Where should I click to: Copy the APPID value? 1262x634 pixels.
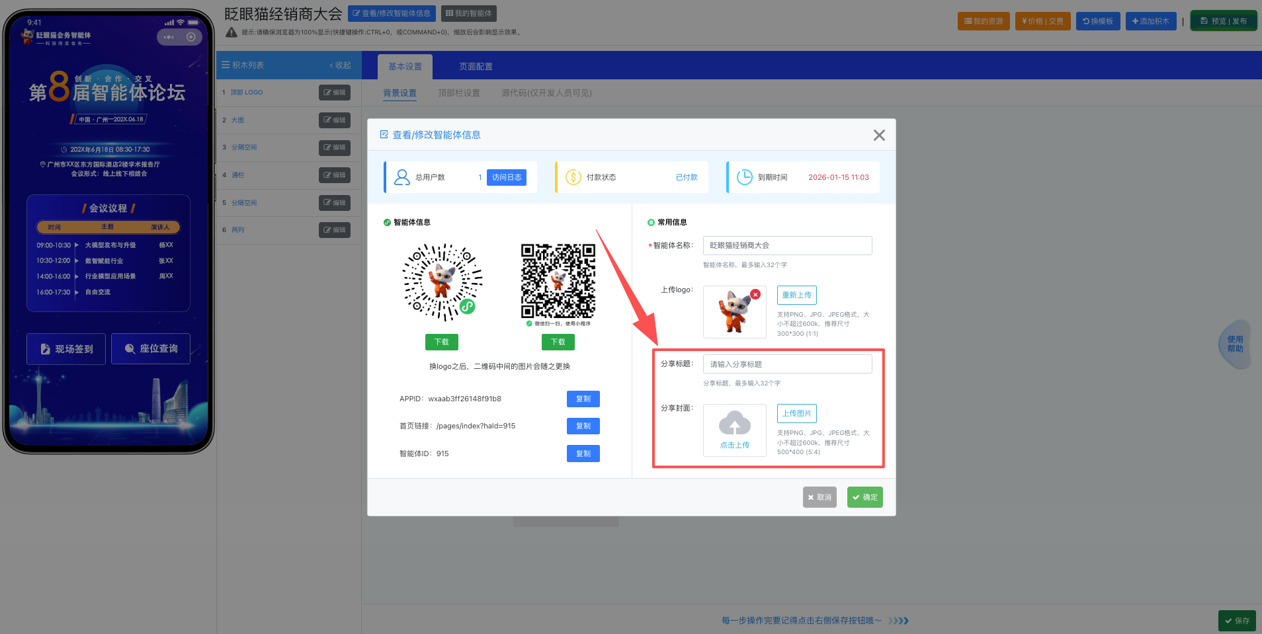583,399
